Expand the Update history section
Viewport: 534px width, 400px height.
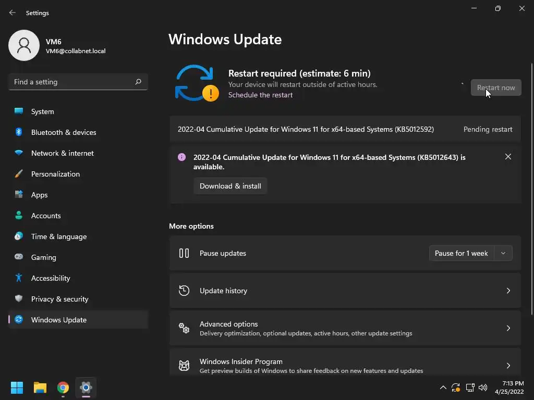coord(508,291)
